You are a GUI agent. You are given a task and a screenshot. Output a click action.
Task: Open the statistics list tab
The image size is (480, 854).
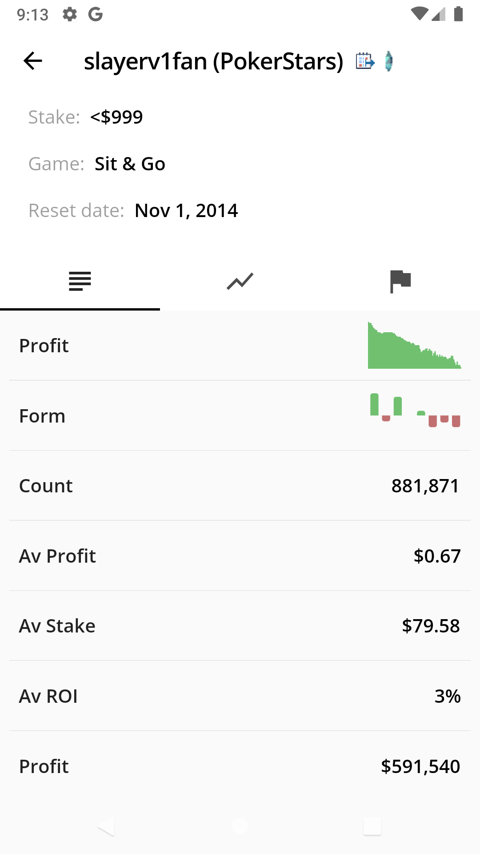click(x=80, y=282)
